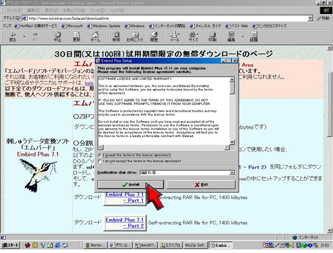This screenshot has width=333, height=253.
Task: Click license horizontal scrollbar right arrow
Action: (x=227, y=147)
